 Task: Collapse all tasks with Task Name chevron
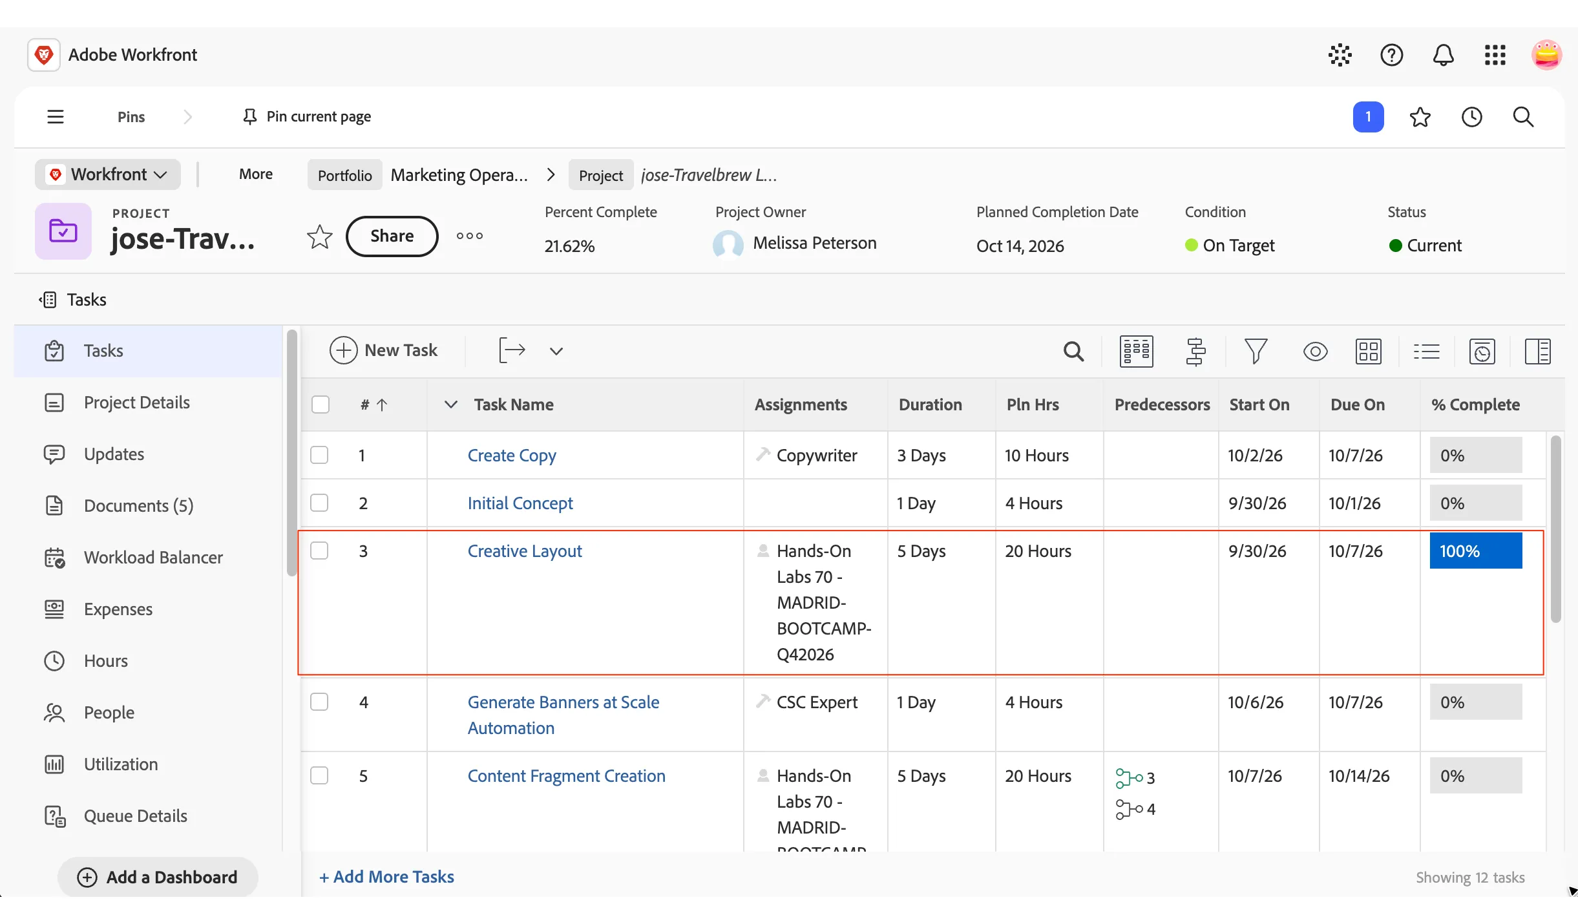click(x=451, y=404)
